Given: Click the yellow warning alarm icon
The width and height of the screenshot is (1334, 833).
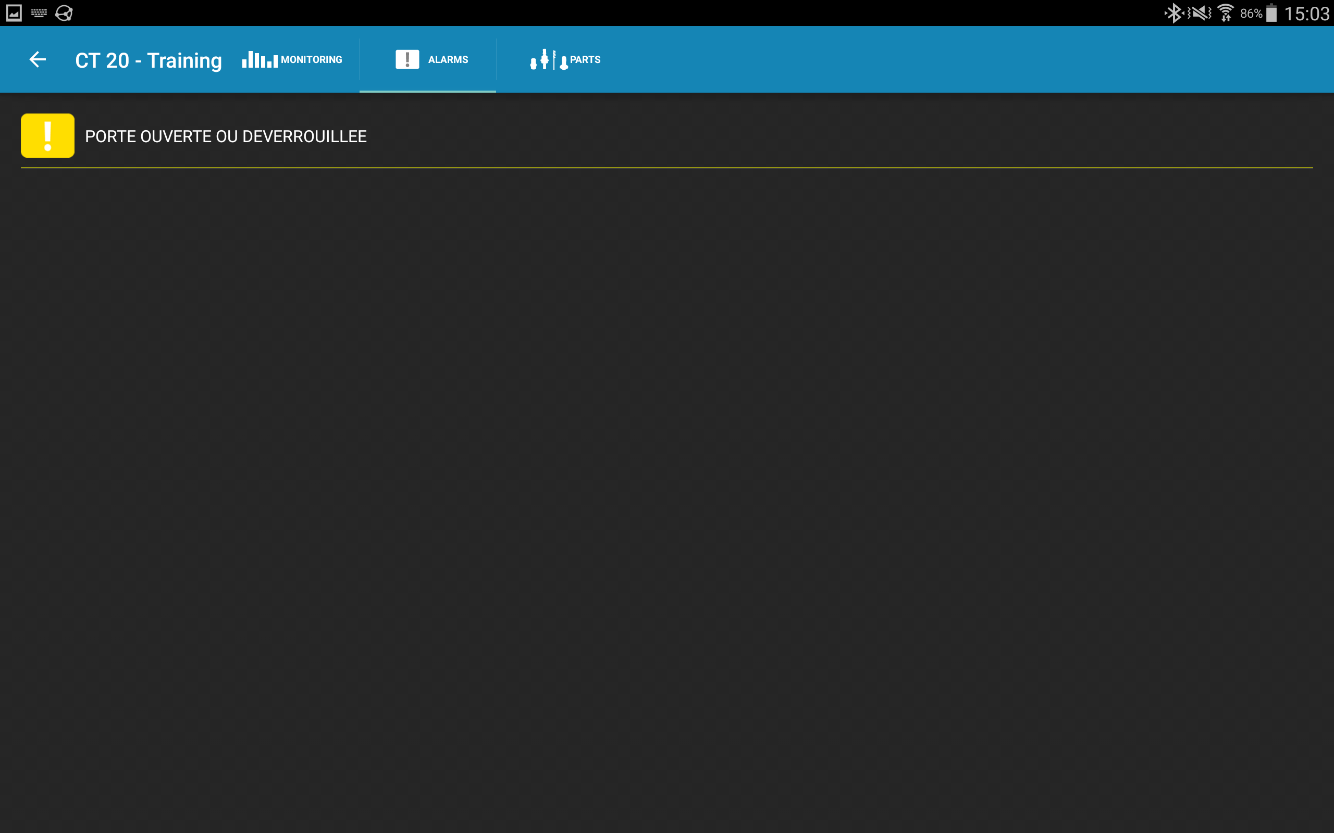Looking at the screenshot, I should 48,135.
